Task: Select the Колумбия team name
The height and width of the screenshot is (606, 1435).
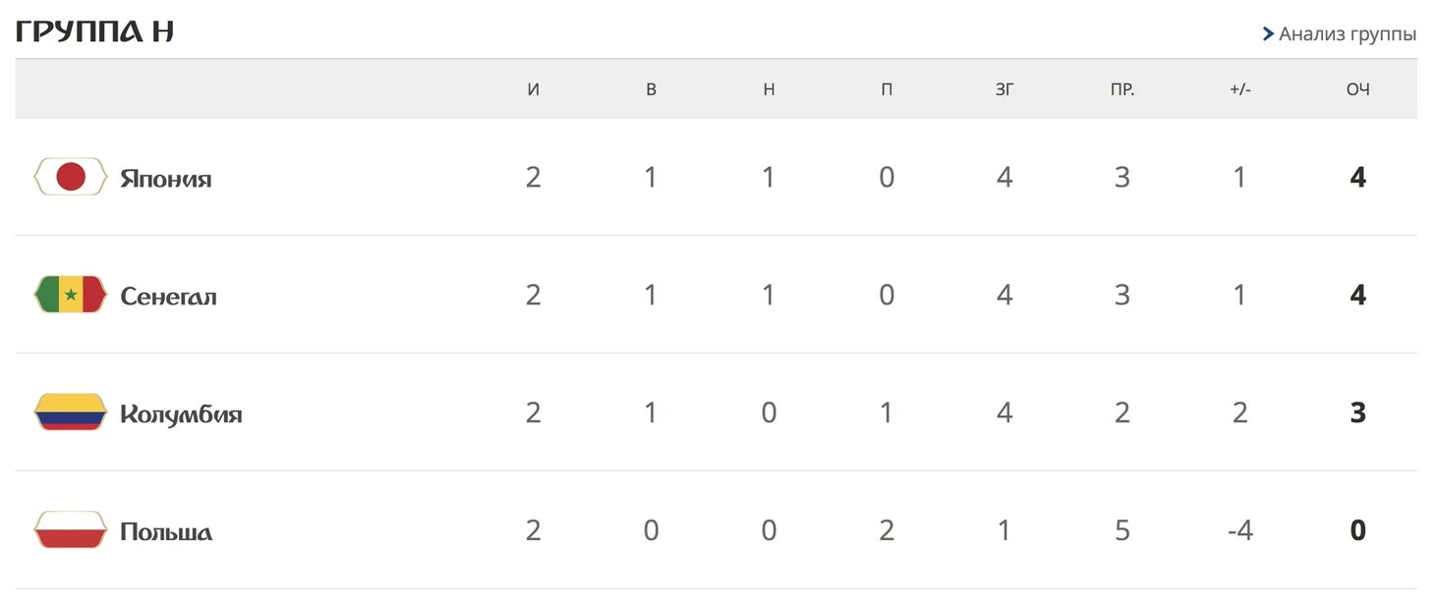Action: click(181, 413)
